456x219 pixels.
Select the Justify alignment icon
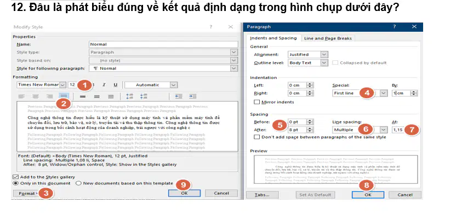pos(64,96)
